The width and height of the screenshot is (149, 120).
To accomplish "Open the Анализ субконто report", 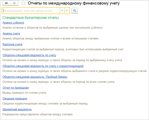I will (13, 23).
